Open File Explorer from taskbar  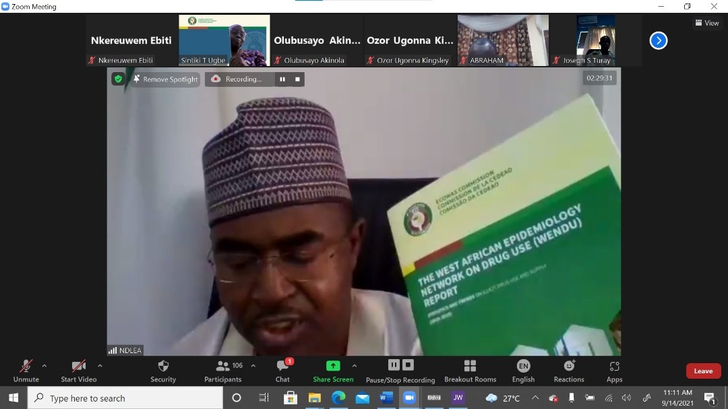(x=314, y=398)
